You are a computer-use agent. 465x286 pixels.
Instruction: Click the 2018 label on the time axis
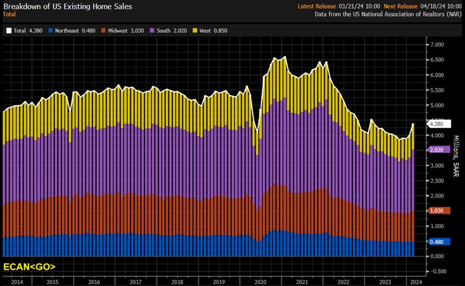point(177,282)
